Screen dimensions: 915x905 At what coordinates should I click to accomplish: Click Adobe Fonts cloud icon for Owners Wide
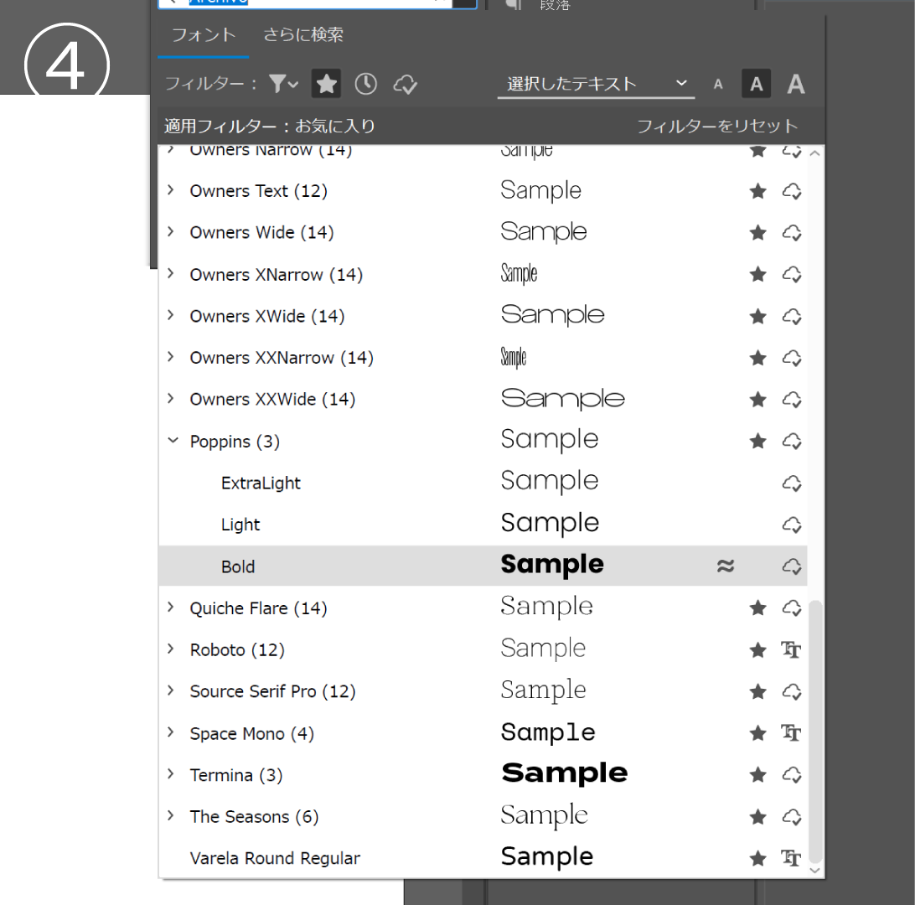(x=792, y=233)
